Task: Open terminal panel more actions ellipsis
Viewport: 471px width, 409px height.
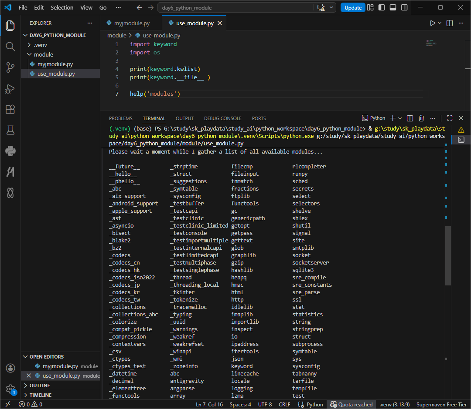Action: click(433, 118)
